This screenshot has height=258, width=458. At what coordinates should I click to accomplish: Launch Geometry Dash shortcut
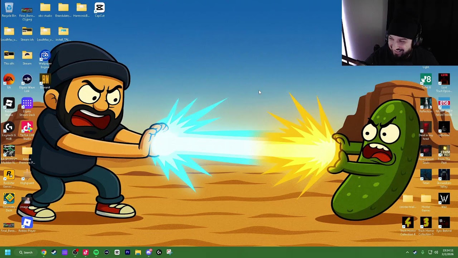[9, 203]
